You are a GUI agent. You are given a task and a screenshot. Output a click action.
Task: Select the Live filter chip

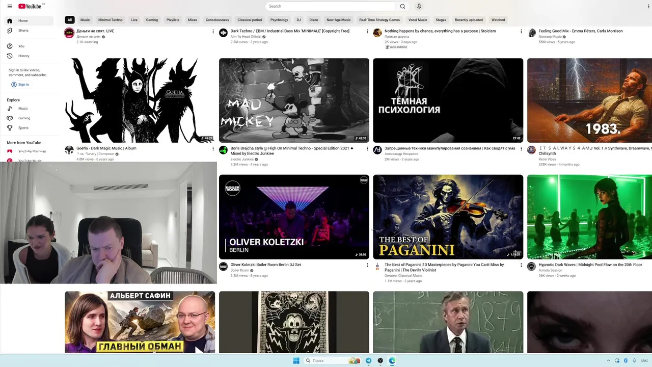[134, 20]
